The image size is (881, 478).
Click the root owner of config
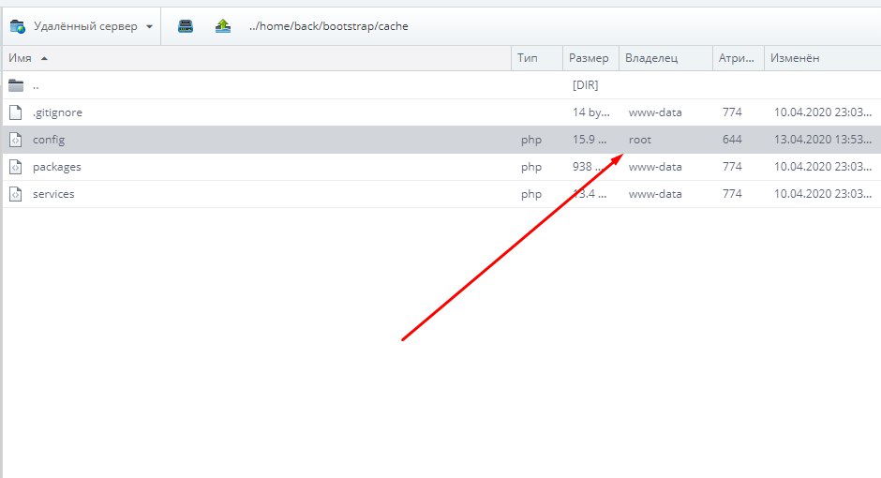pos(640,140)
